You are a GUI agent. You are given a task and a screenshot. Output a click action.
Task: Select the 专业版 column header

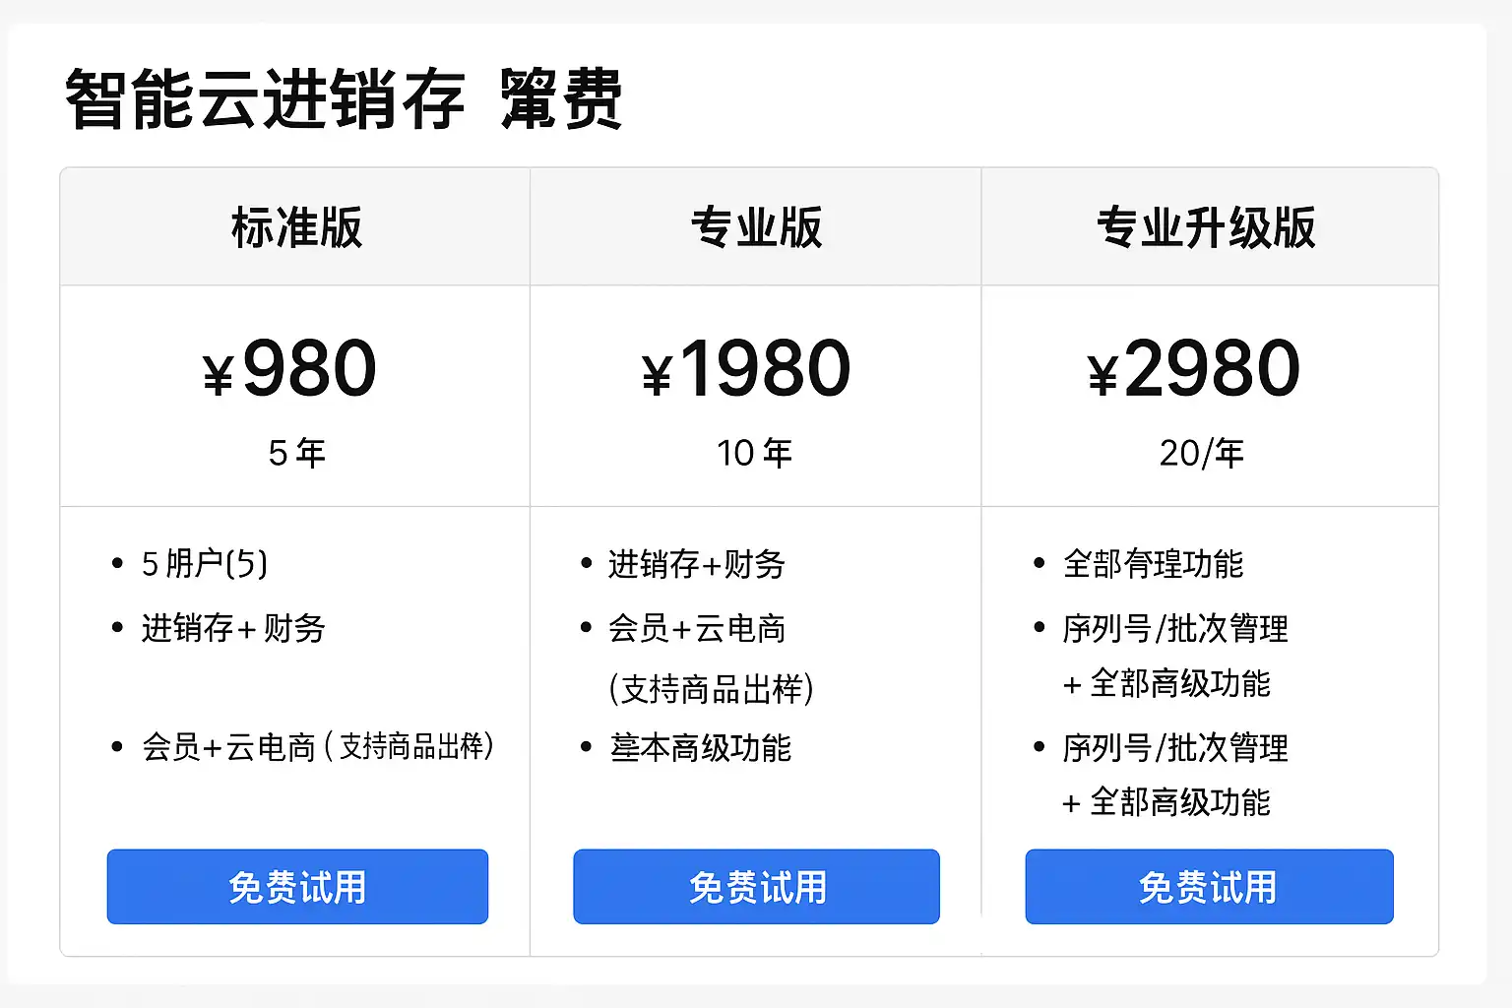point(756,227)
